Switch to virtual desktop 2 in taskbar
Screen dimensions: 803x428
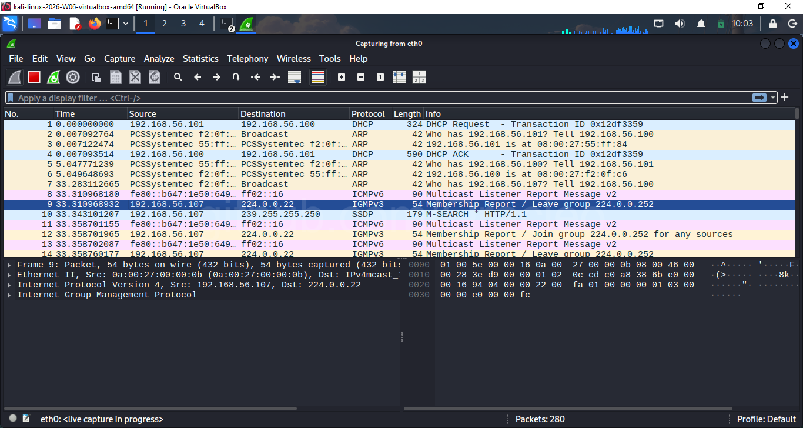click(165, 24)
